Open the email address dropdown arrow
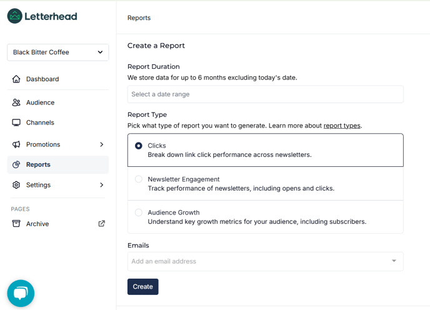 click(x=394, y=261)
